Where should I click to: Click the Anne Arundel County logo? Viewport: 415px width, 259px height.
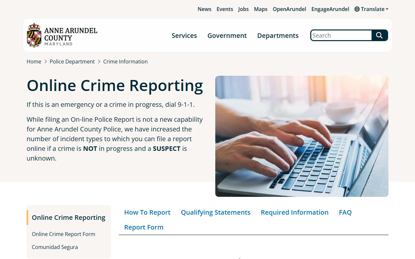pos(62,35)
